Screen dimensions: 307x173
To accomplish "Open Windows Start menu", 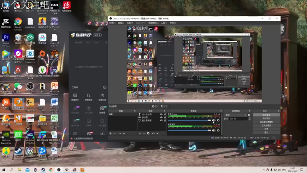I will point(3,170).
